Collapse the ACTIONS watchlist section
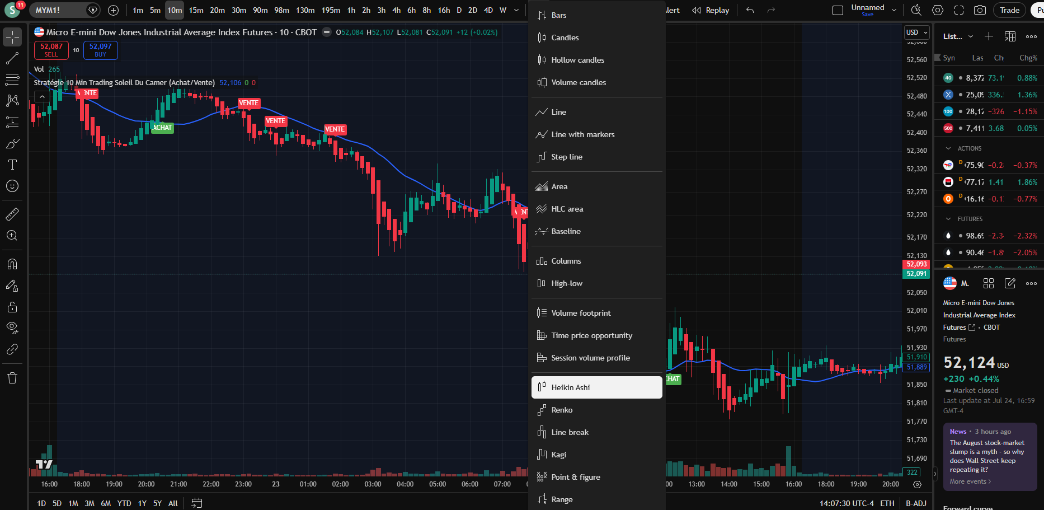1044x510 pixels. [x=948, y=148]
